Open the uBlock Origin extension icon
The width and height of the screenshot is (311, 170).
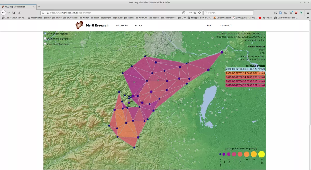coord(296,13)
